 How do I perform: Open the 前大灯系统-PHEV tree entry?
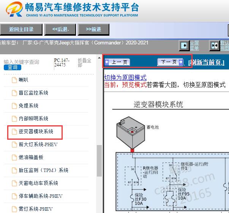[38, 144]
